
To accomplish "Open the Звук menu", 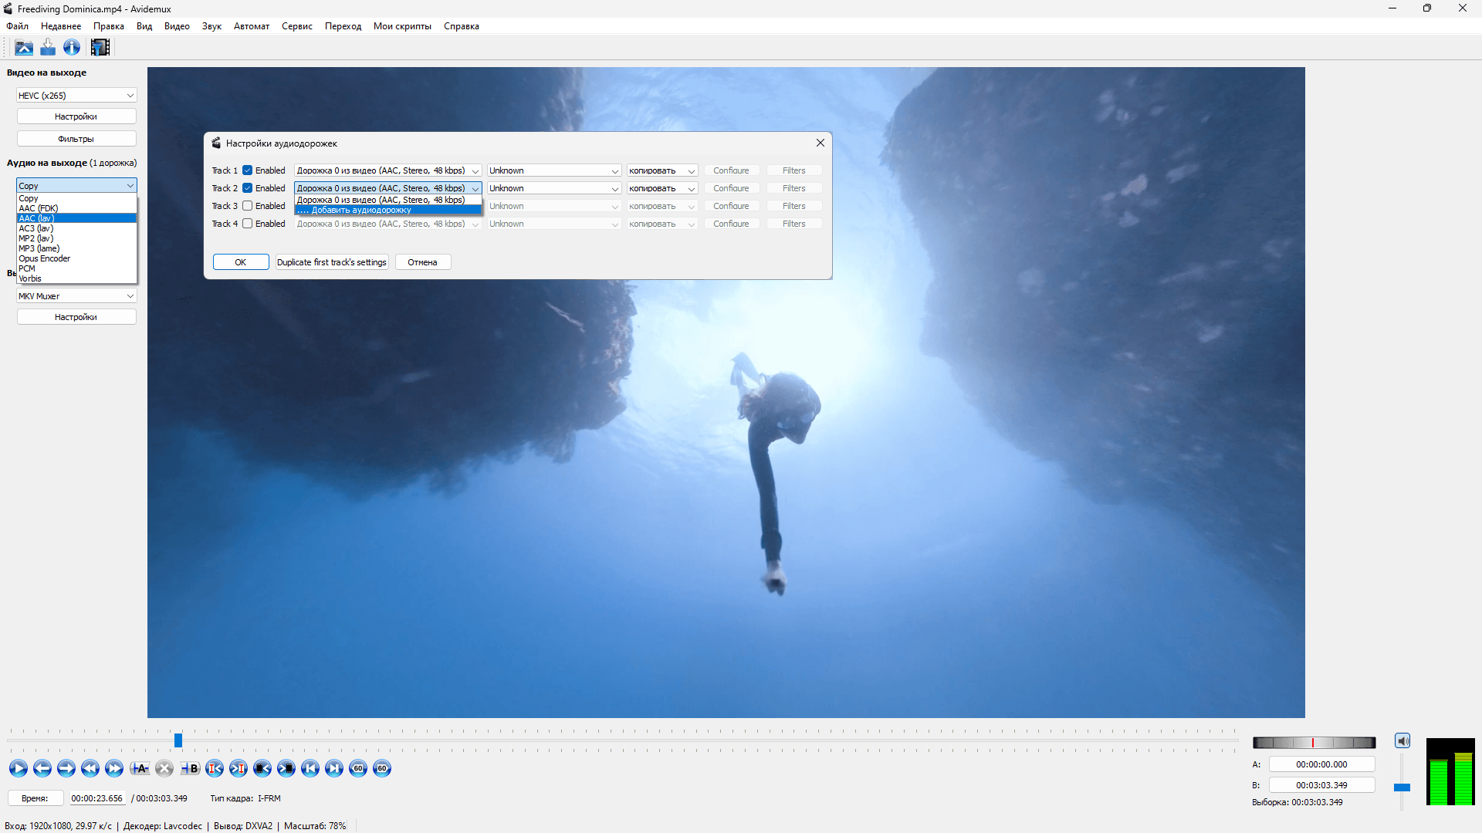I will click(211, 26).
